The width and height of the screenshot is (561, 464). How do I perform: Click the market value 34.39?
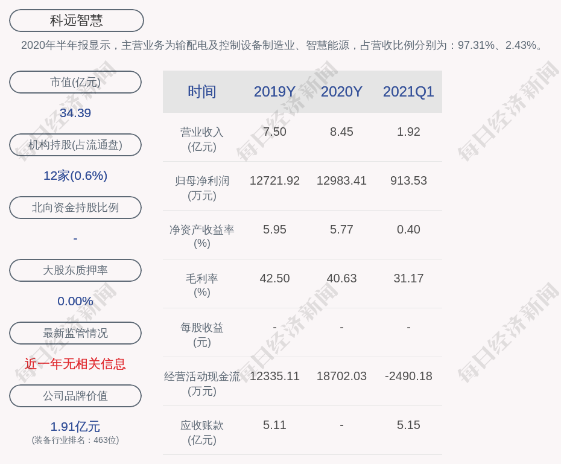click(x=75, y=113)
